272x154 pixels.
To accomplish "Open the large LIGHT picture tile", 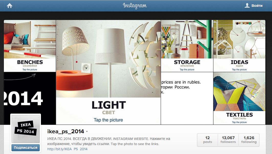I will [x=108, y=72].
